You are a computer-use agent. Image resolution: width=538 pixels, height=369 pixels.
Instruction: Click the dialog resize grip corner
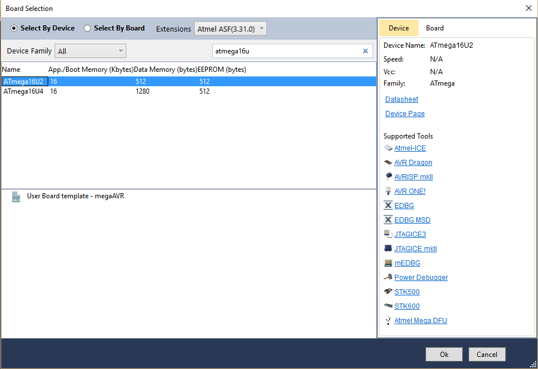point(533,364)
